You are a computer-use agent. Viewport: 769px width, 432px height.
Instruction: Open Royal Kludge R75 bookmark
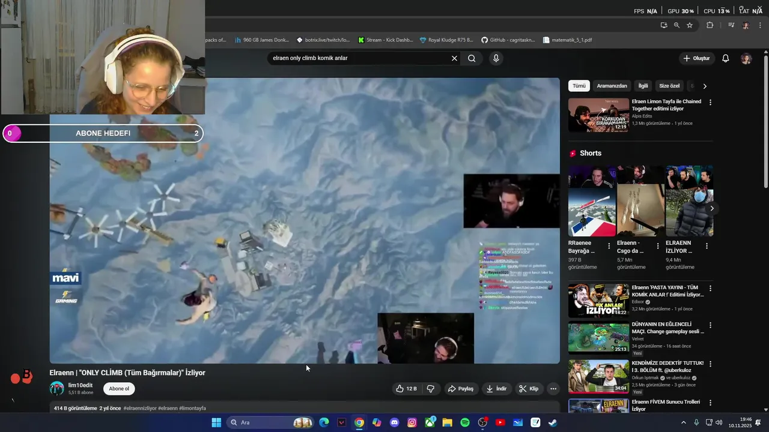446,40
